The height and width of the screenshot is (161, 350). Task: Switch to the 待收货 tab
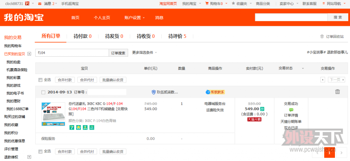pyautogui.click(x=146, y=36)
